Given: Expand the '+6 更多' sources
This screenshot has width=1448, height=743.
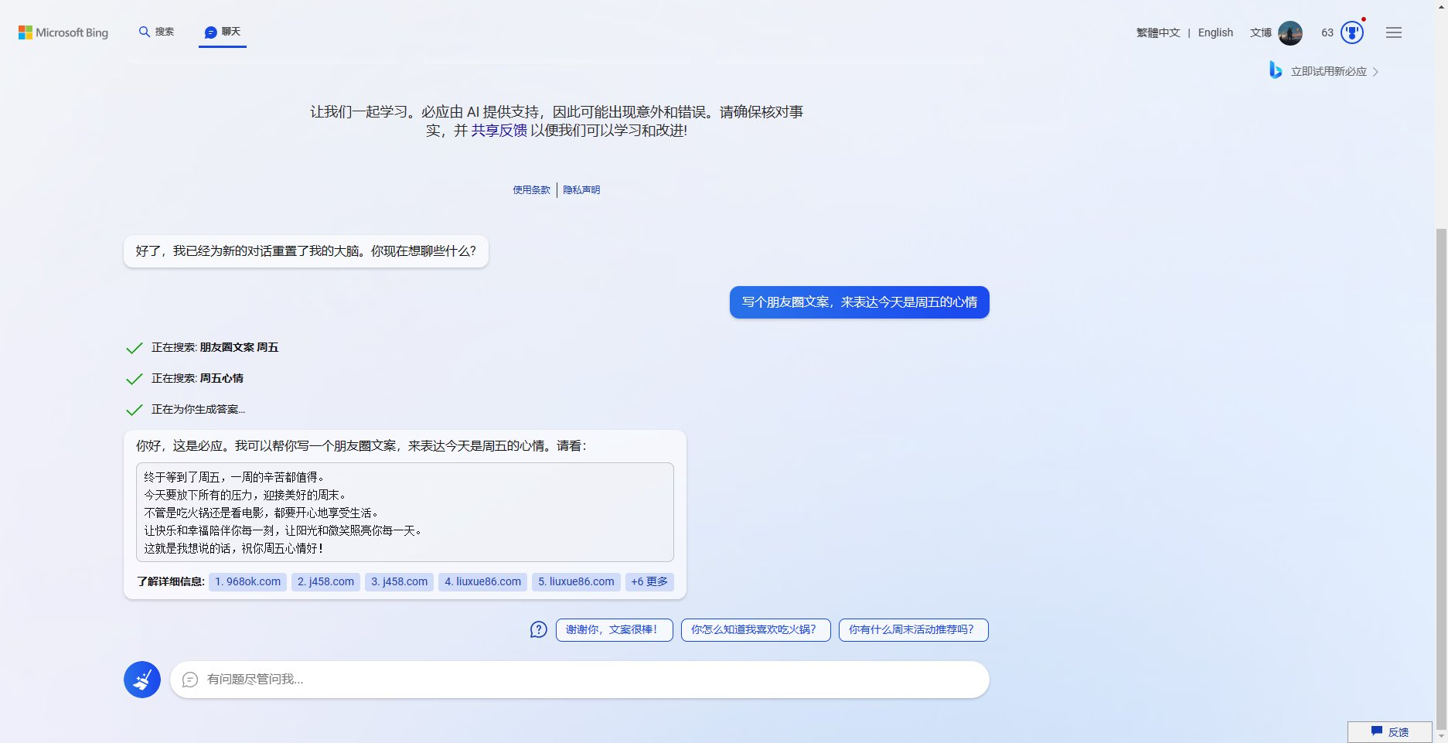Looking at the screenshot, I should tap(649, 582).
